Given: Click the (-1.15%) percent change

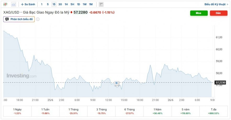Looking at the screenshot, I should click(x=108, y=12).
